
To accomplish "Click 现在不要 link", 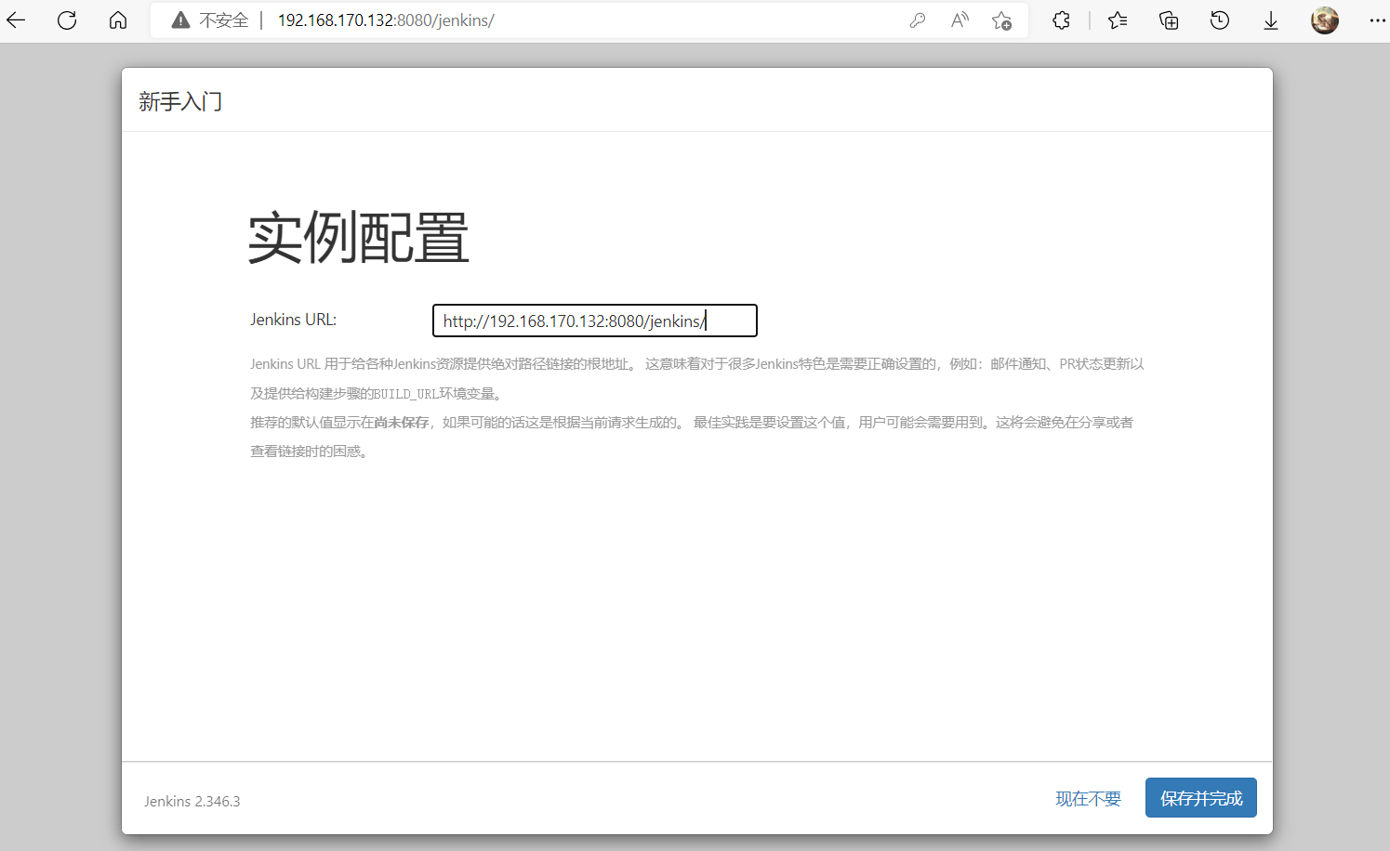I will tap(1089, 799).
